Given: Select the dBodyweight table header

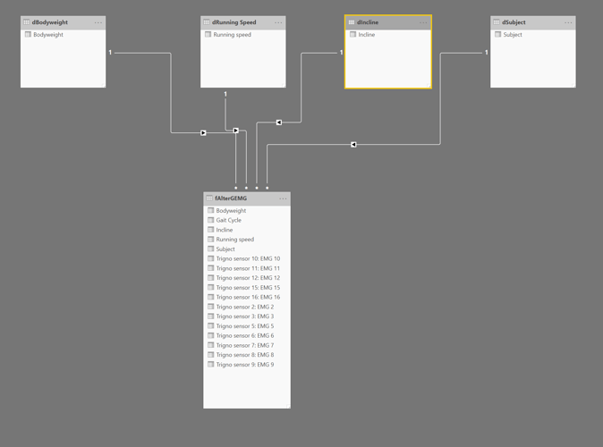Looking at the screenshot, I should (63, 22).
